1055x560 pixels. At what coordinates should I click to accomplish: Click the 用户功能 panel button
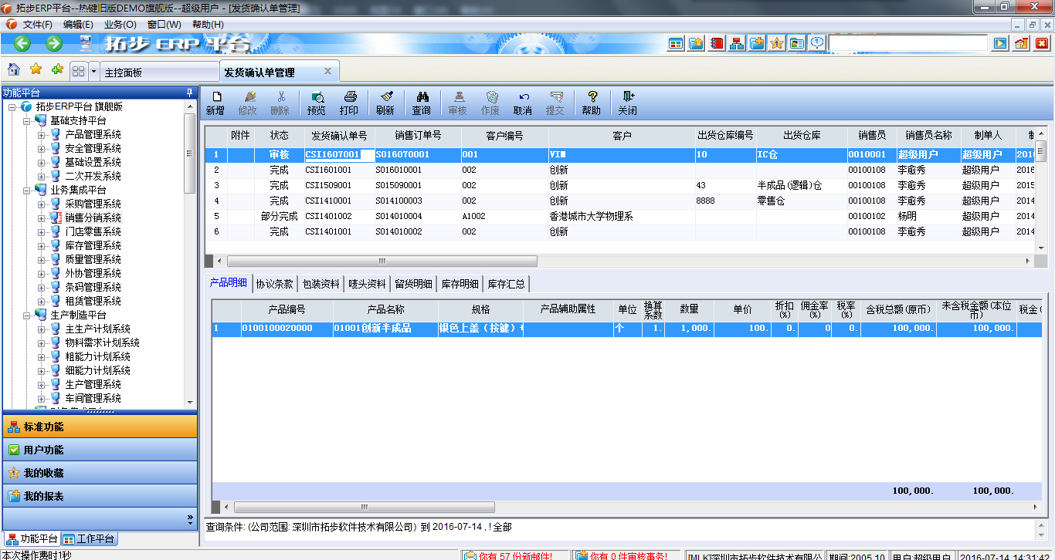(100, 450)
